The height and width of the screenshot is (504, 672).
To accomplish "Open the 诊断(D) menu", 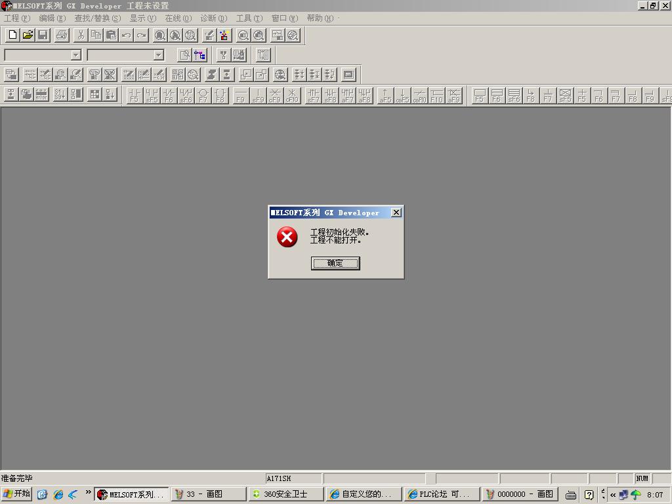I will point(214,18).
